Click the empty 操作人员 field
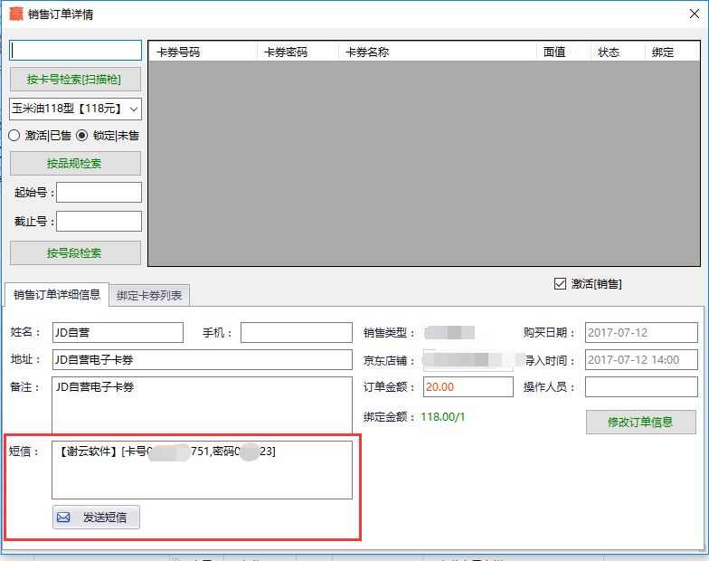 (x=641, y=387)
